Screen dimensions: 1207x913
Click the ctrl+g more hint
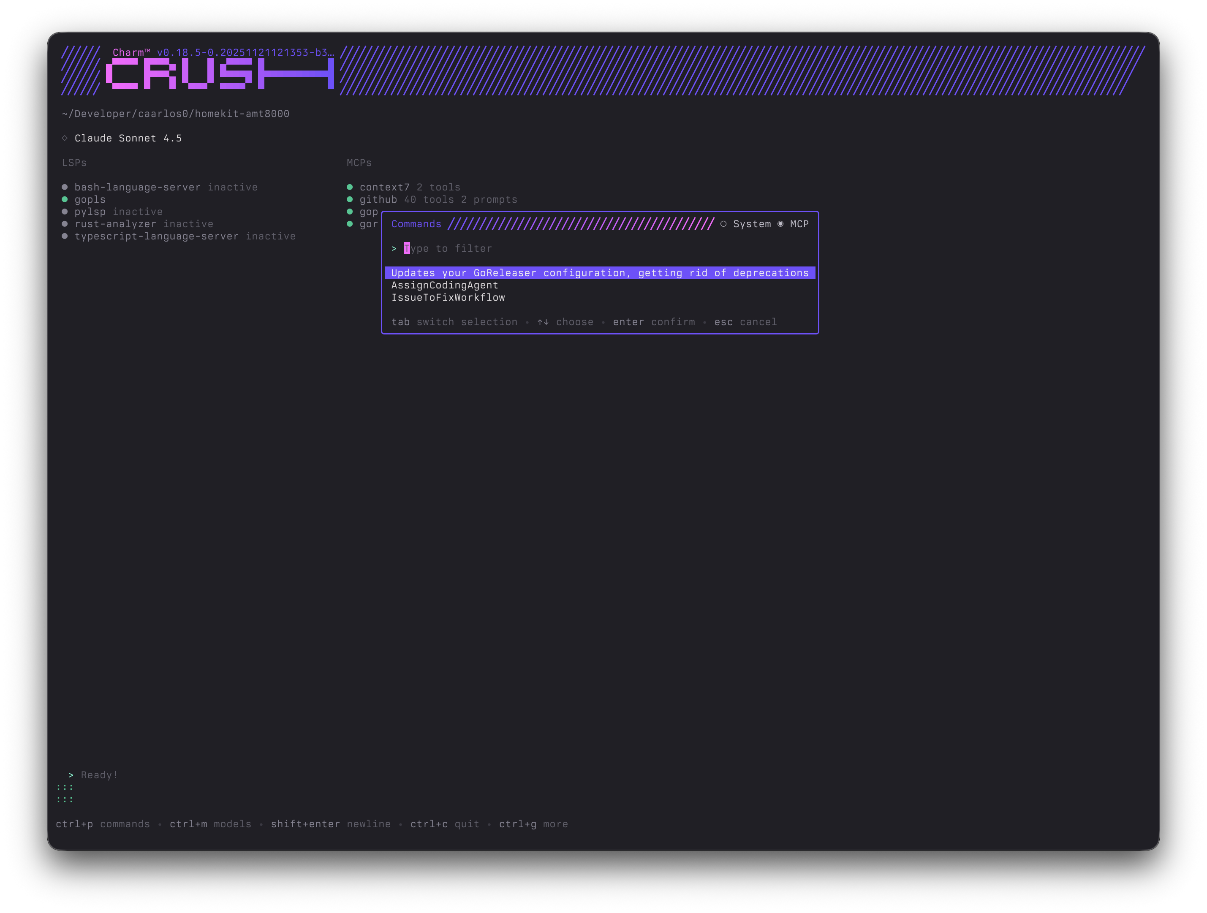pos(533,824)
